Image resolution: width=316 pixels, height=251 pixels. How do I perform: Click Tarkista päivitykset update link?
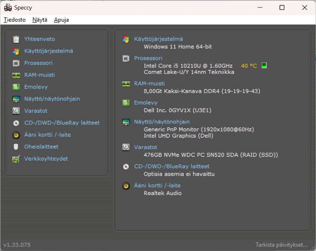[x=281, y=245]
